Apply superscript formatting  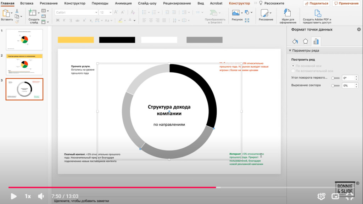pos(84,20)
